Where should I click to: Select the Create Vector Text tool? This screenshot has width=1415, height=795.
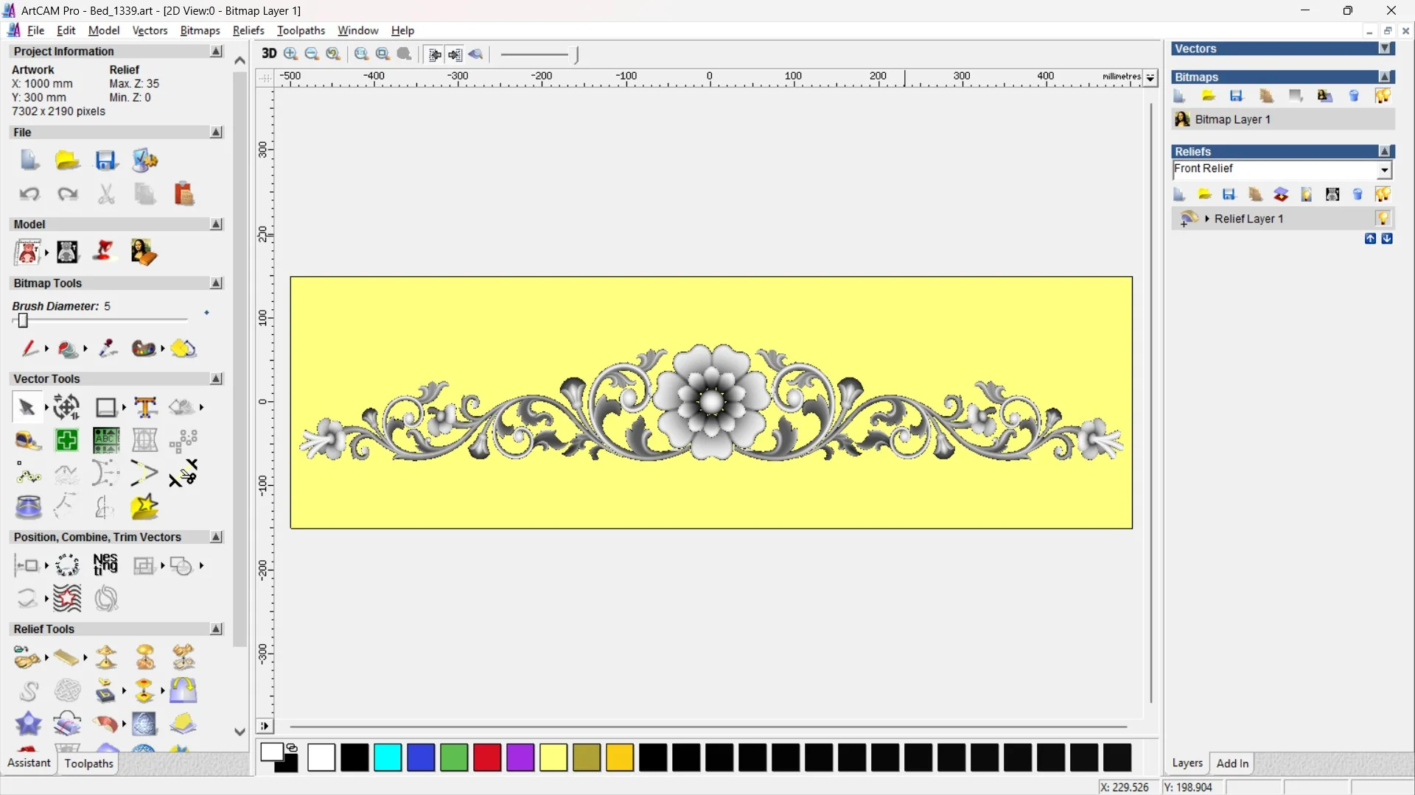[145, 407]
